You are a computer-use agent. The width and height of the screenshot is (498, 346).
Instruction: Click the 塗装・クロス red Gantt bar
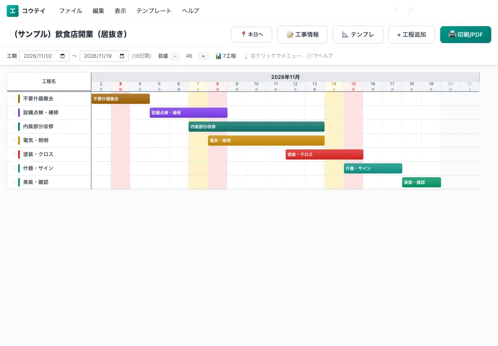[x=324, y=154]
